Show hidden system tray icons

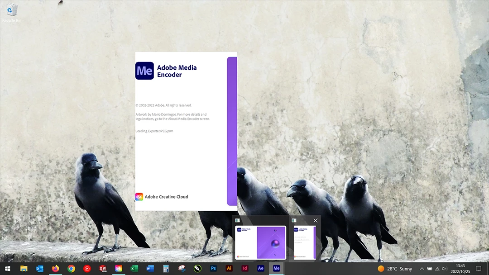422,269
